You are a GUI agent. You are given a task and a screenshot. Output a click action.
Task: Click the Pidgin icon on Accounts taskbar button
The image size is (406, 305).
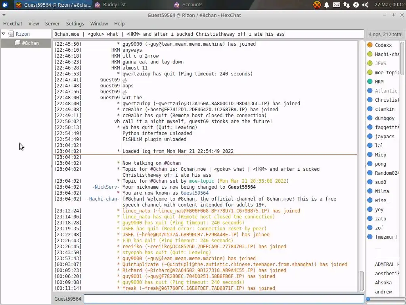pos(177,5)
